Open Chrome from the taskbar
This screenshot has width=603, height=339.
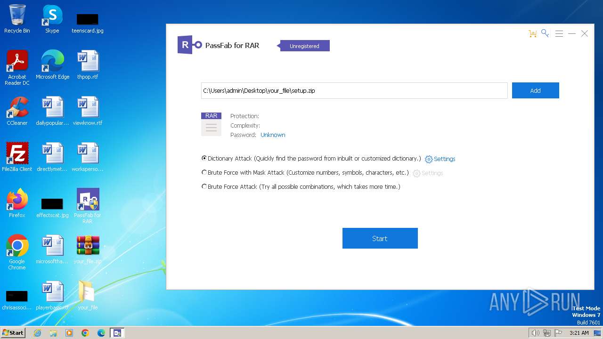point(85,333)
